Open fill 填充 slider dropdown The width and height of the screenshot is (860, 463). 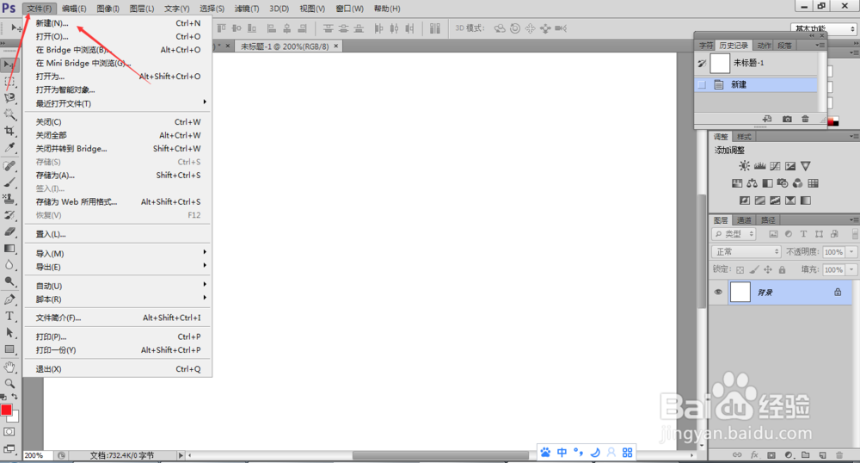pyautogui.click(x=851, y=269)
